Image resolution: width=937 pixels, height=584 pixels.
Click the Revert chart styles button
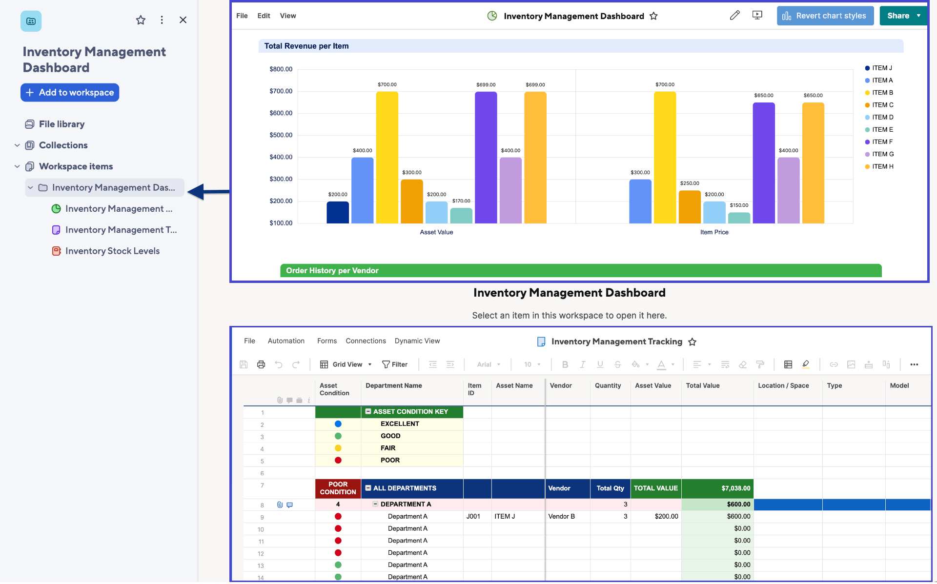pyautogui.click(x=825, y=15)
